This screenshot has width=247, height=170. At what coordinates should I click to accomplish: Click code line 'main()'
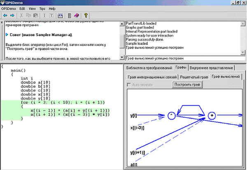point(18,70)
